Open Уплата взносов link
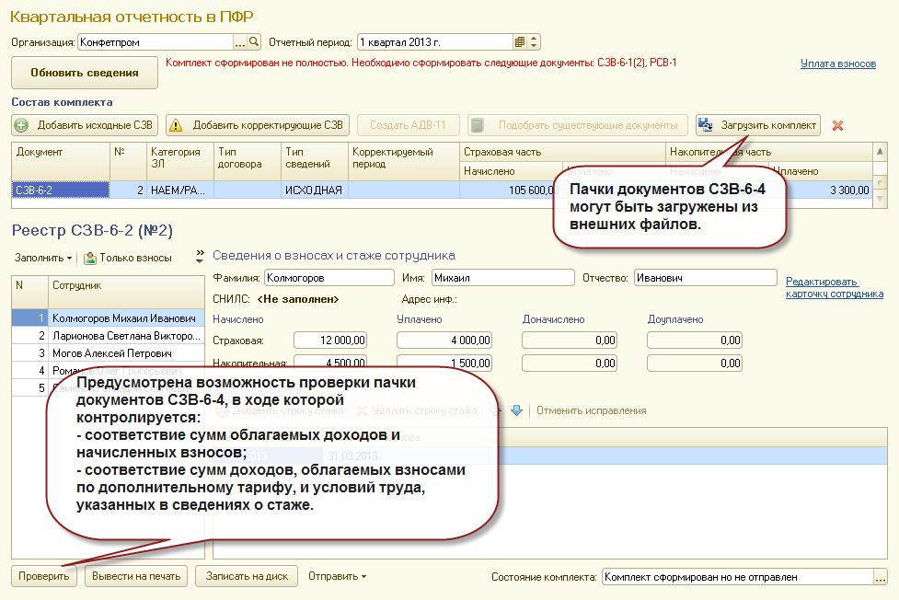This screenshot has width=899, height=600. [837, 63]
